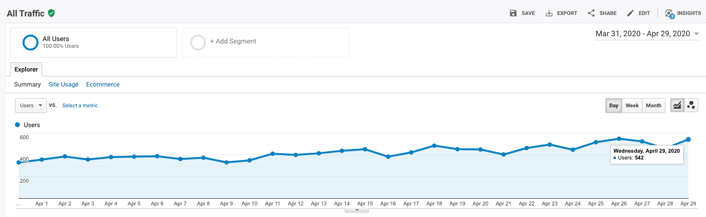Share the All Traffic report
Viewport: 706px width, 217px height.
tap(602, 13)
